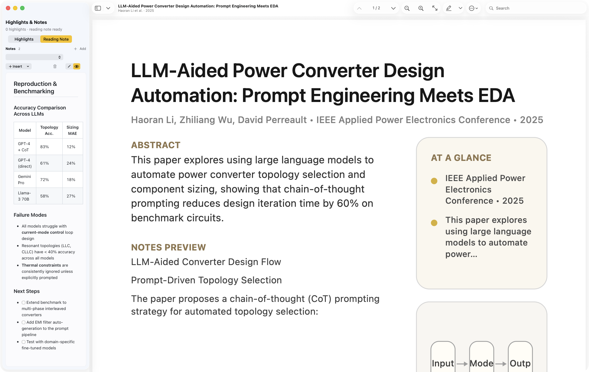The image size is (589, 372).
Task: Delete the note with the trash icon
Action: [55, 66]
